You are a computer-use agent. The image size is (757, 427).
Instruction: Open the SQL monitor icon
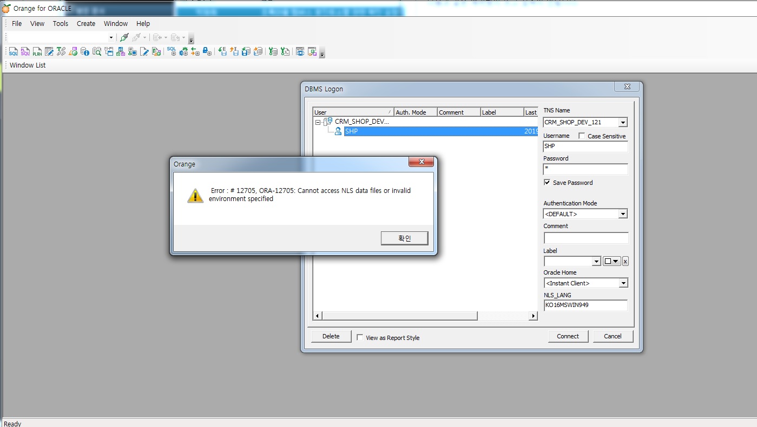(172, 52)
